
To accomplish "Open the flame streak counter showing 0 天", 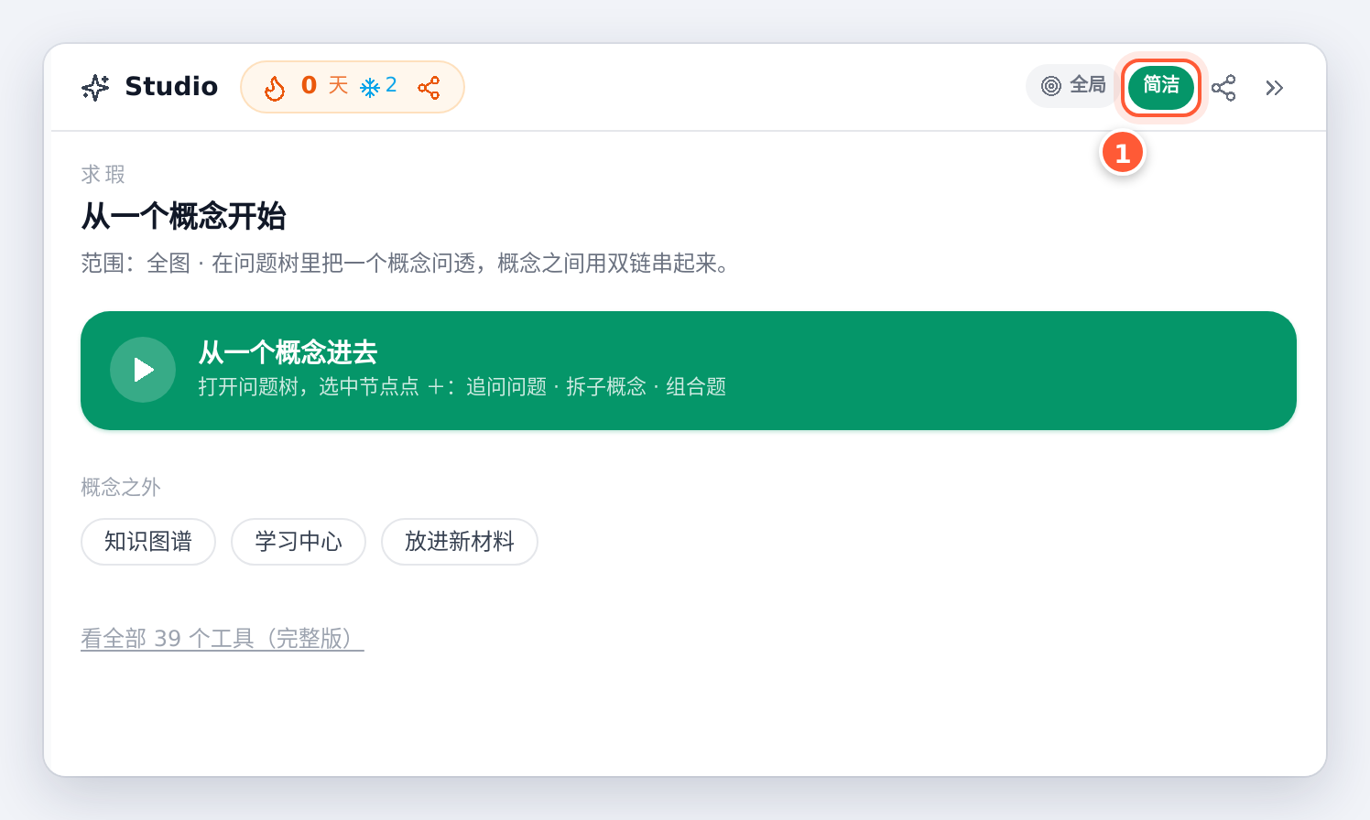I will (306, 87).
